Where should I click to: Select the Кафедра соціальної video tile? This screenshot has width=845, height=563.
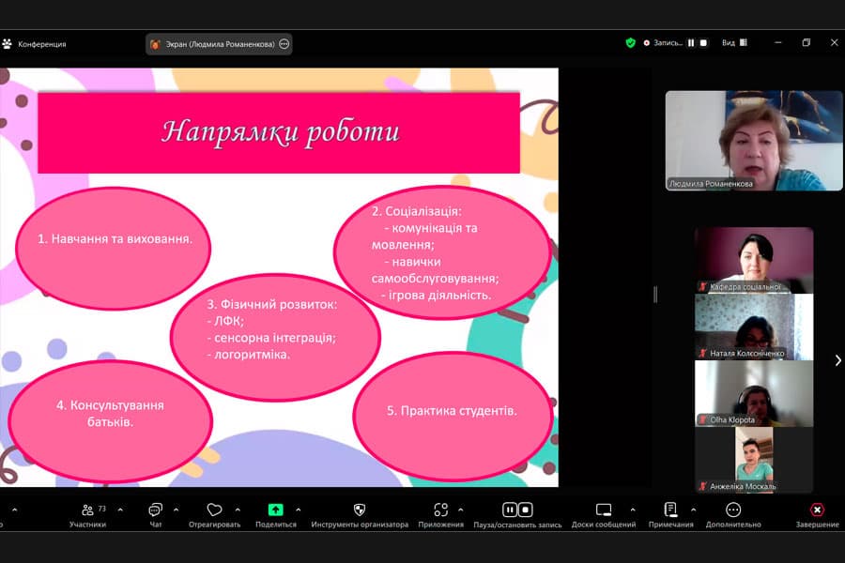point(754,260)
